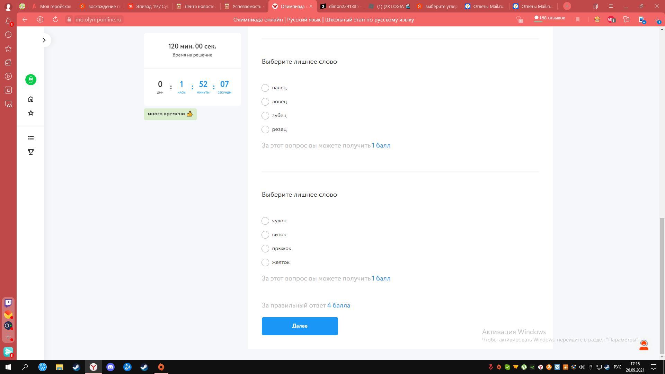Select the radio button for «виток»
Viewport: 665px width, 374px height.
(x=265, y=234)
